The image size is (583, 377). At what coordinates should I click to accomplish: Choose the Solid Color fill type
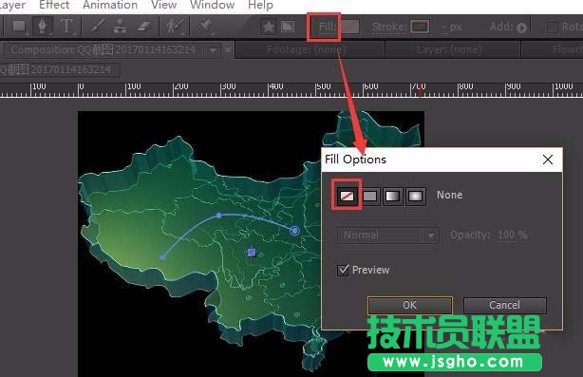pyautogui.click(x=370, y=196)
